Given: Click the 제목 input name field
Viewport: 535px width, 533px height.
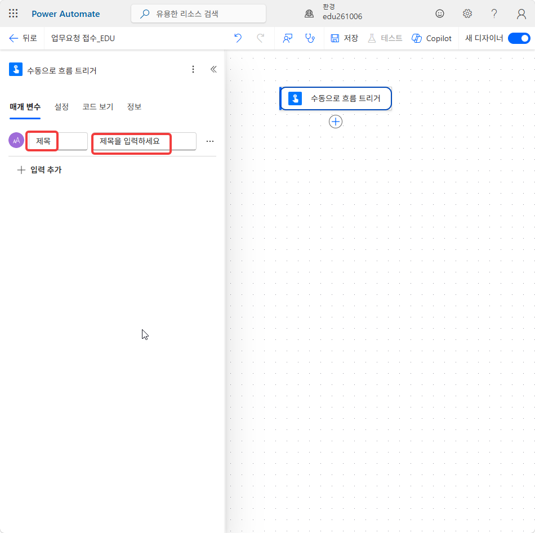Looking at the screenshot, I should coord(57,141).
